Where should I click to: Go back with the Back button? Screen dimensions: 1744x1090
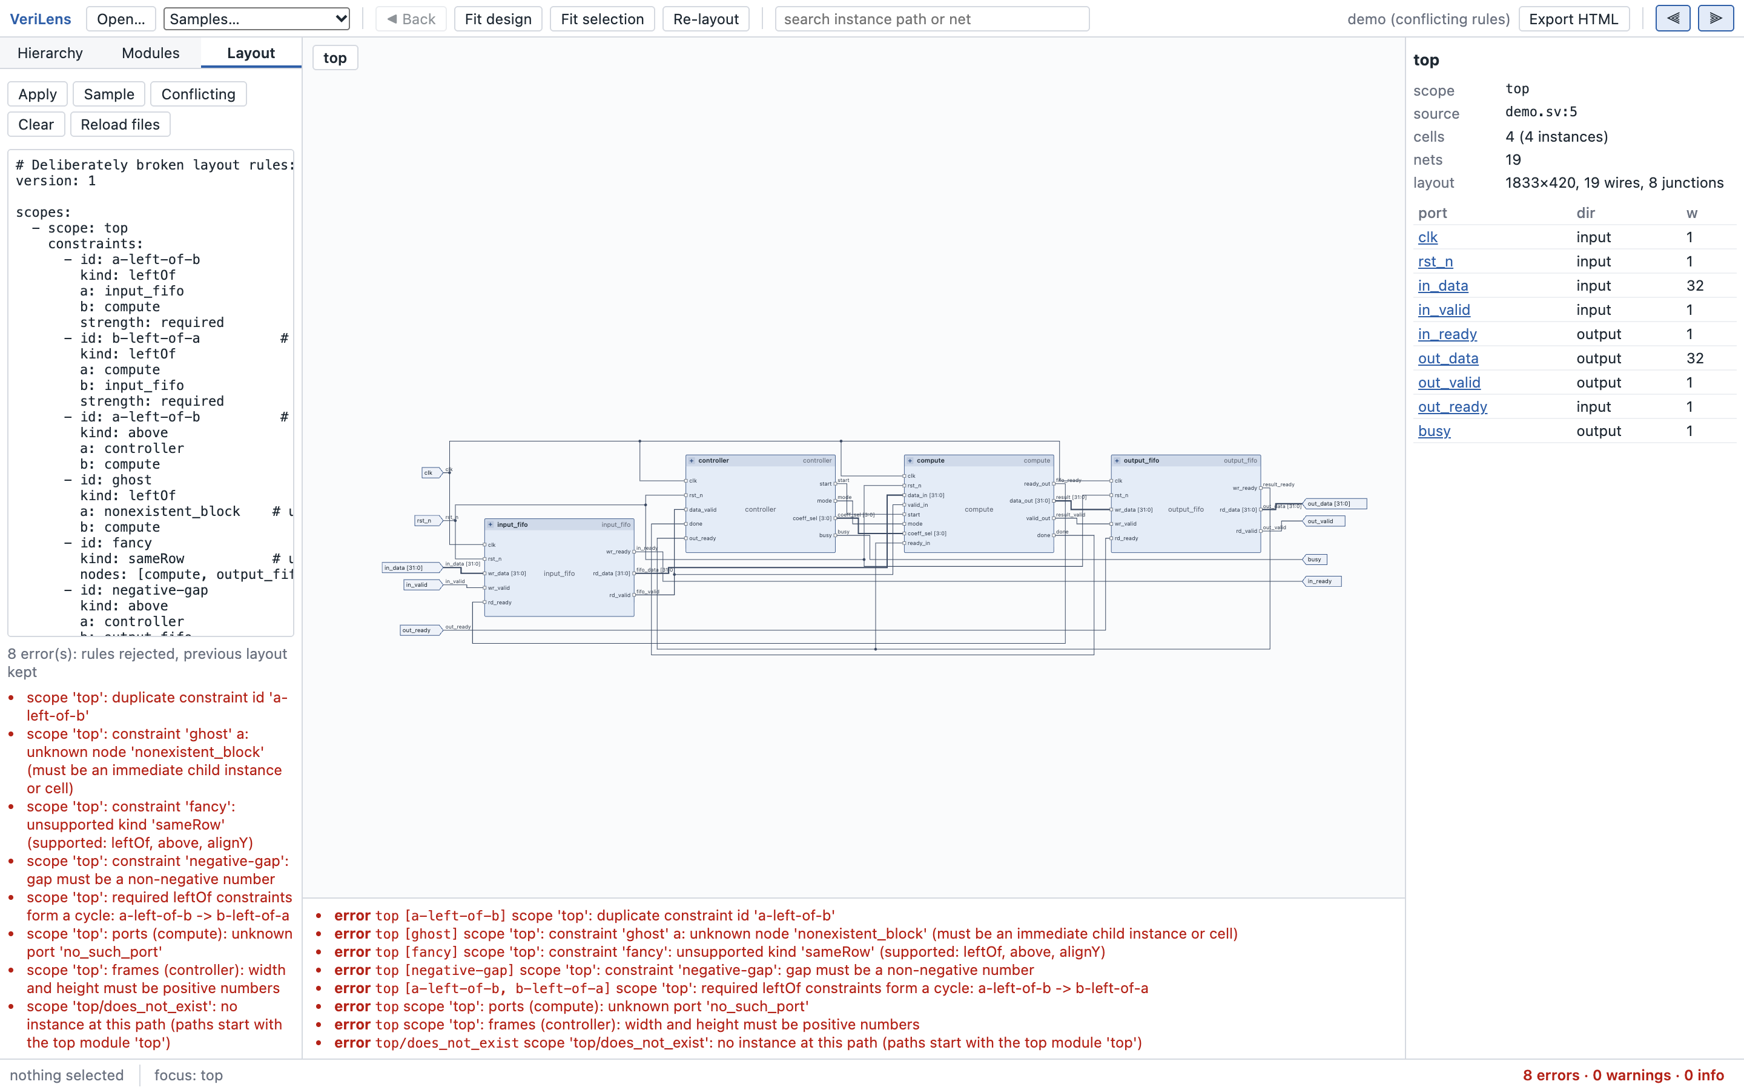(x=411, y=19)
